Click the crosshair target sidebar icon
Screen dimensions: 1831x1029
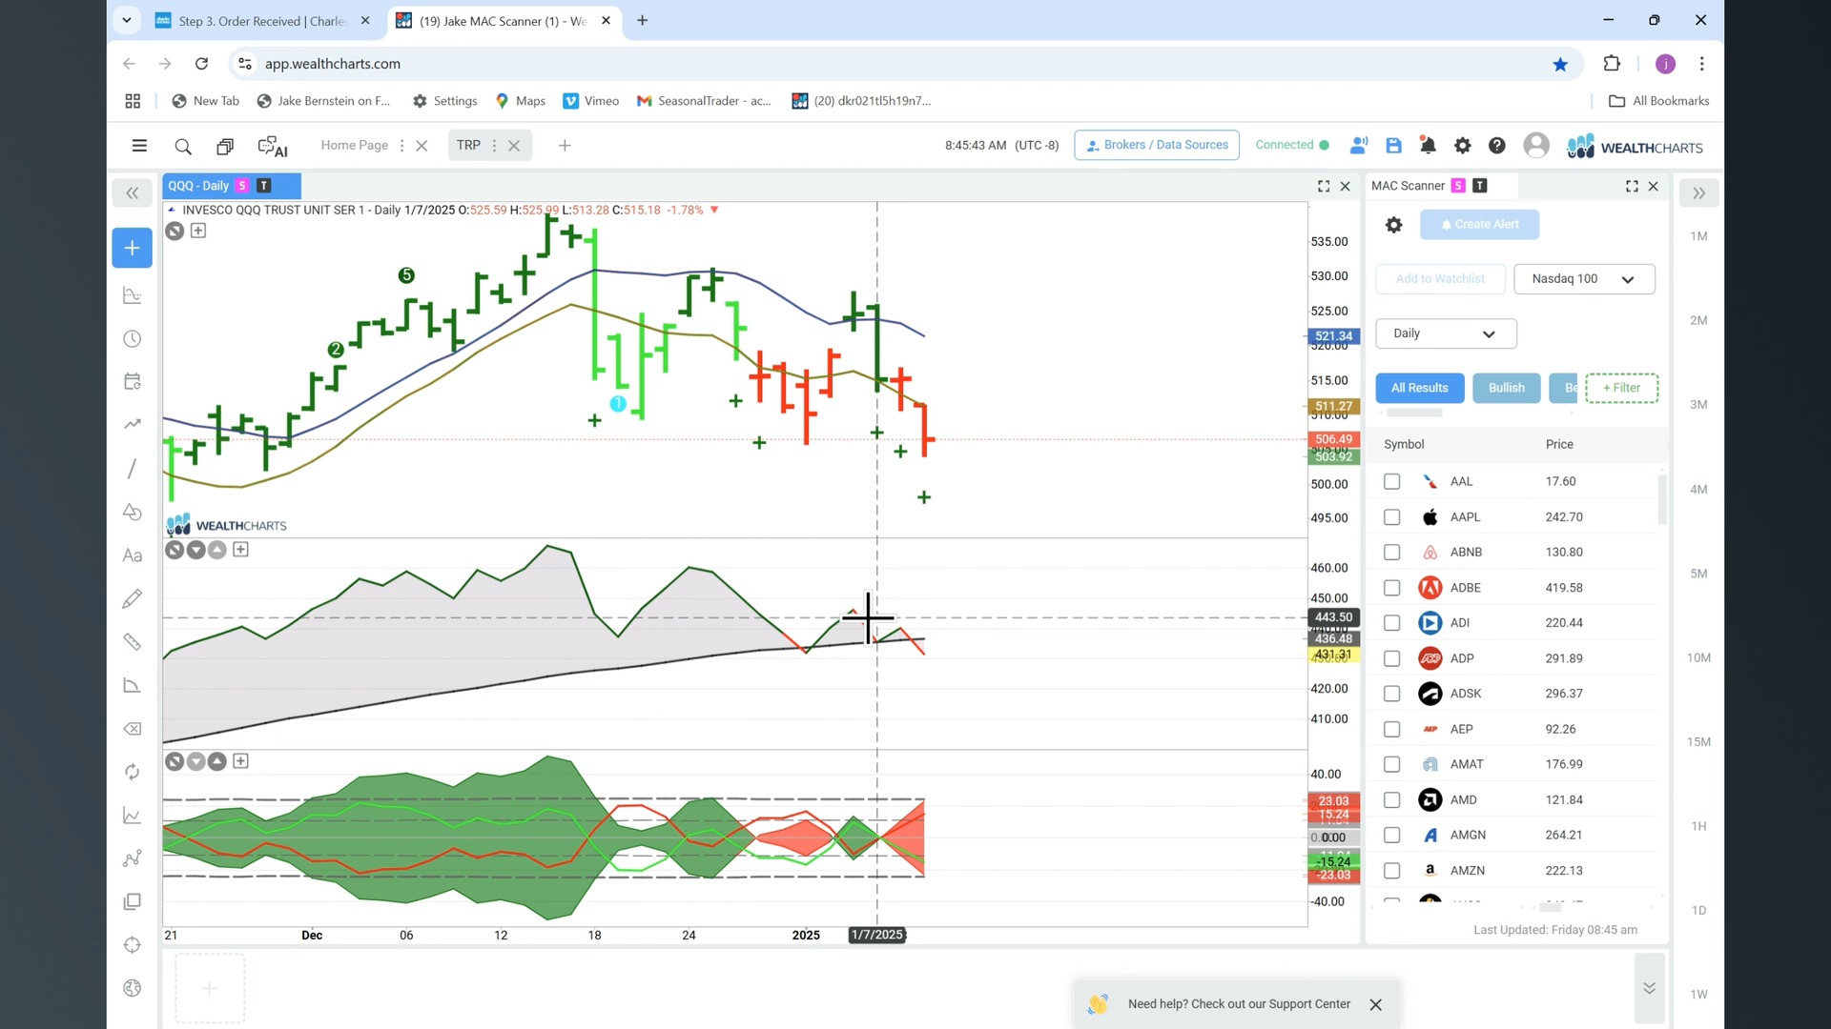[133, 945]
